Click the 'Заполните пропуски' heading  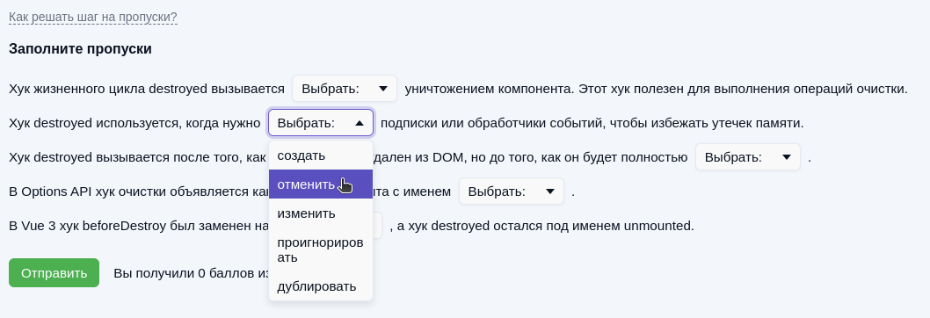point(80,48)
